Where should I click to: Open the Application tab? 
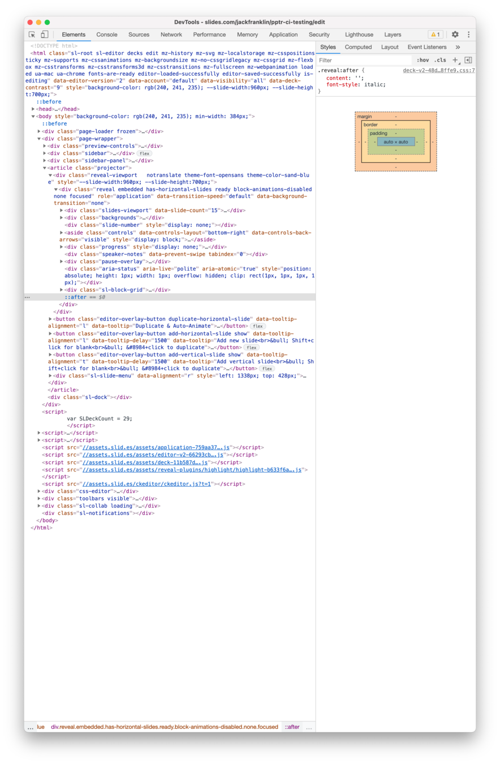click(283, 35)
